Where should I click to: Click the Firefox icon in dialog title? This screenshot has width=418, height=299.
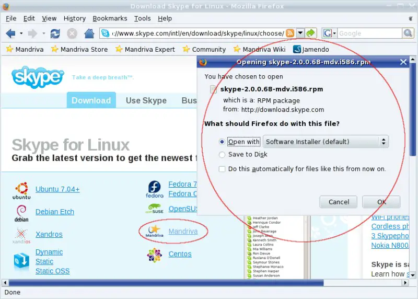(x=203, y=62)
